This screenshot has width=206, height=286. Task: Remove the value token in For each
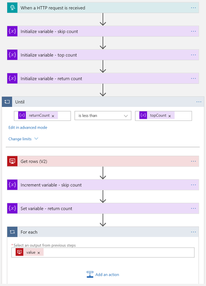39,253
